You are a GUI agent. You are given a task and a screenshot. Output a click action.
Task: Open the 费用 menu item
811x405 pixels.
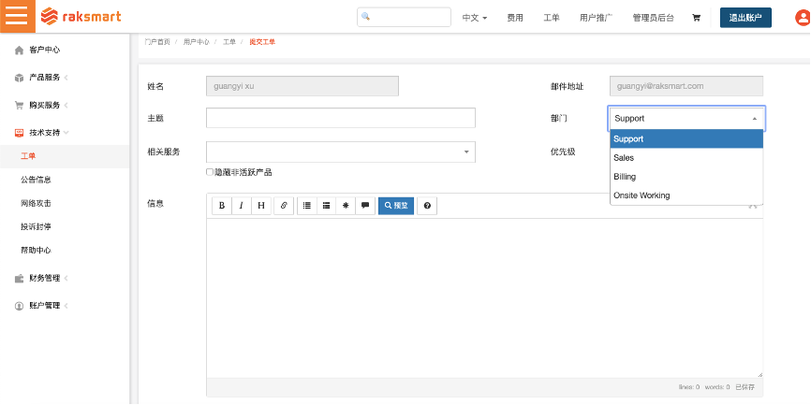pos(515,18)
